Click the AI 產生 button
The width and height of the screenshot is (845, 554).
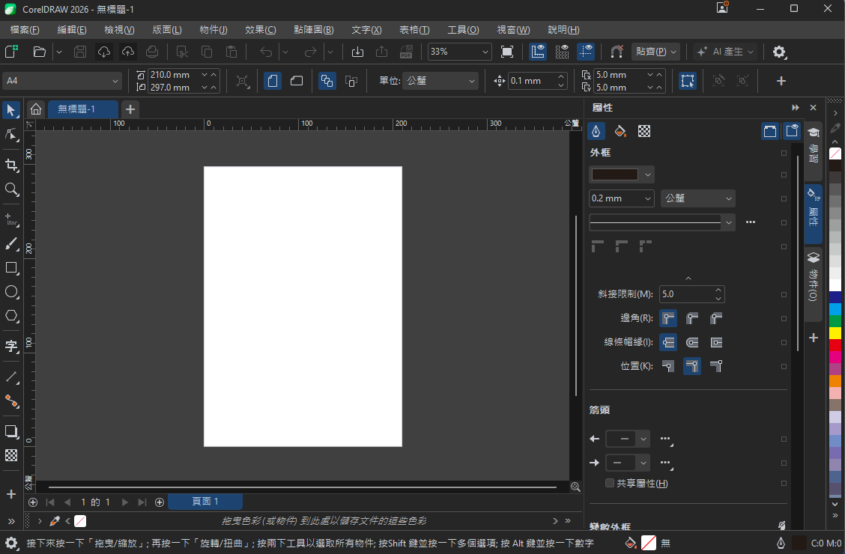tap(725, 52)
